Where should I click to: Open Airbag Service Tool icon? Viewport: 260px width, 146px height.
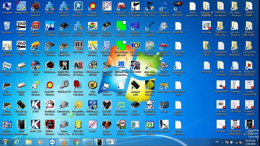tap(78, 9)
